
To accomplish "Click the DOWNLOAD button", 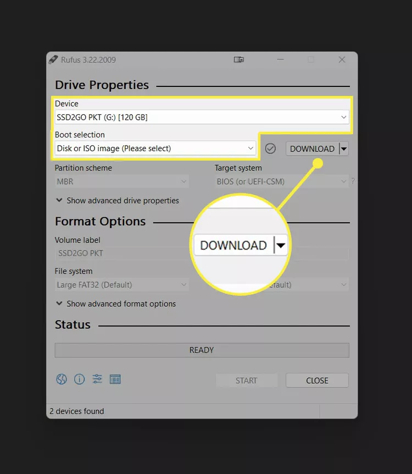I will click(313, 148).
